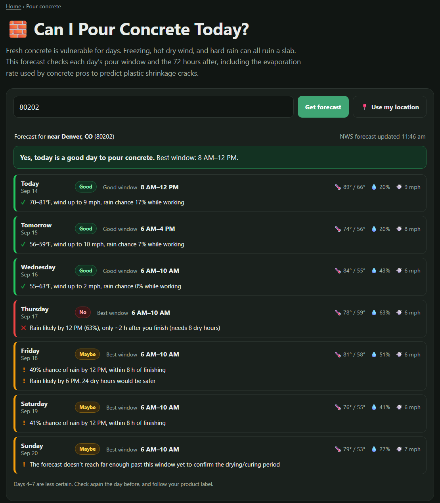The width and height of the screenshot is (440, 503).
Task: Click the thermometer icon beside 76° / 55°
Action: (x=338, y=407)
